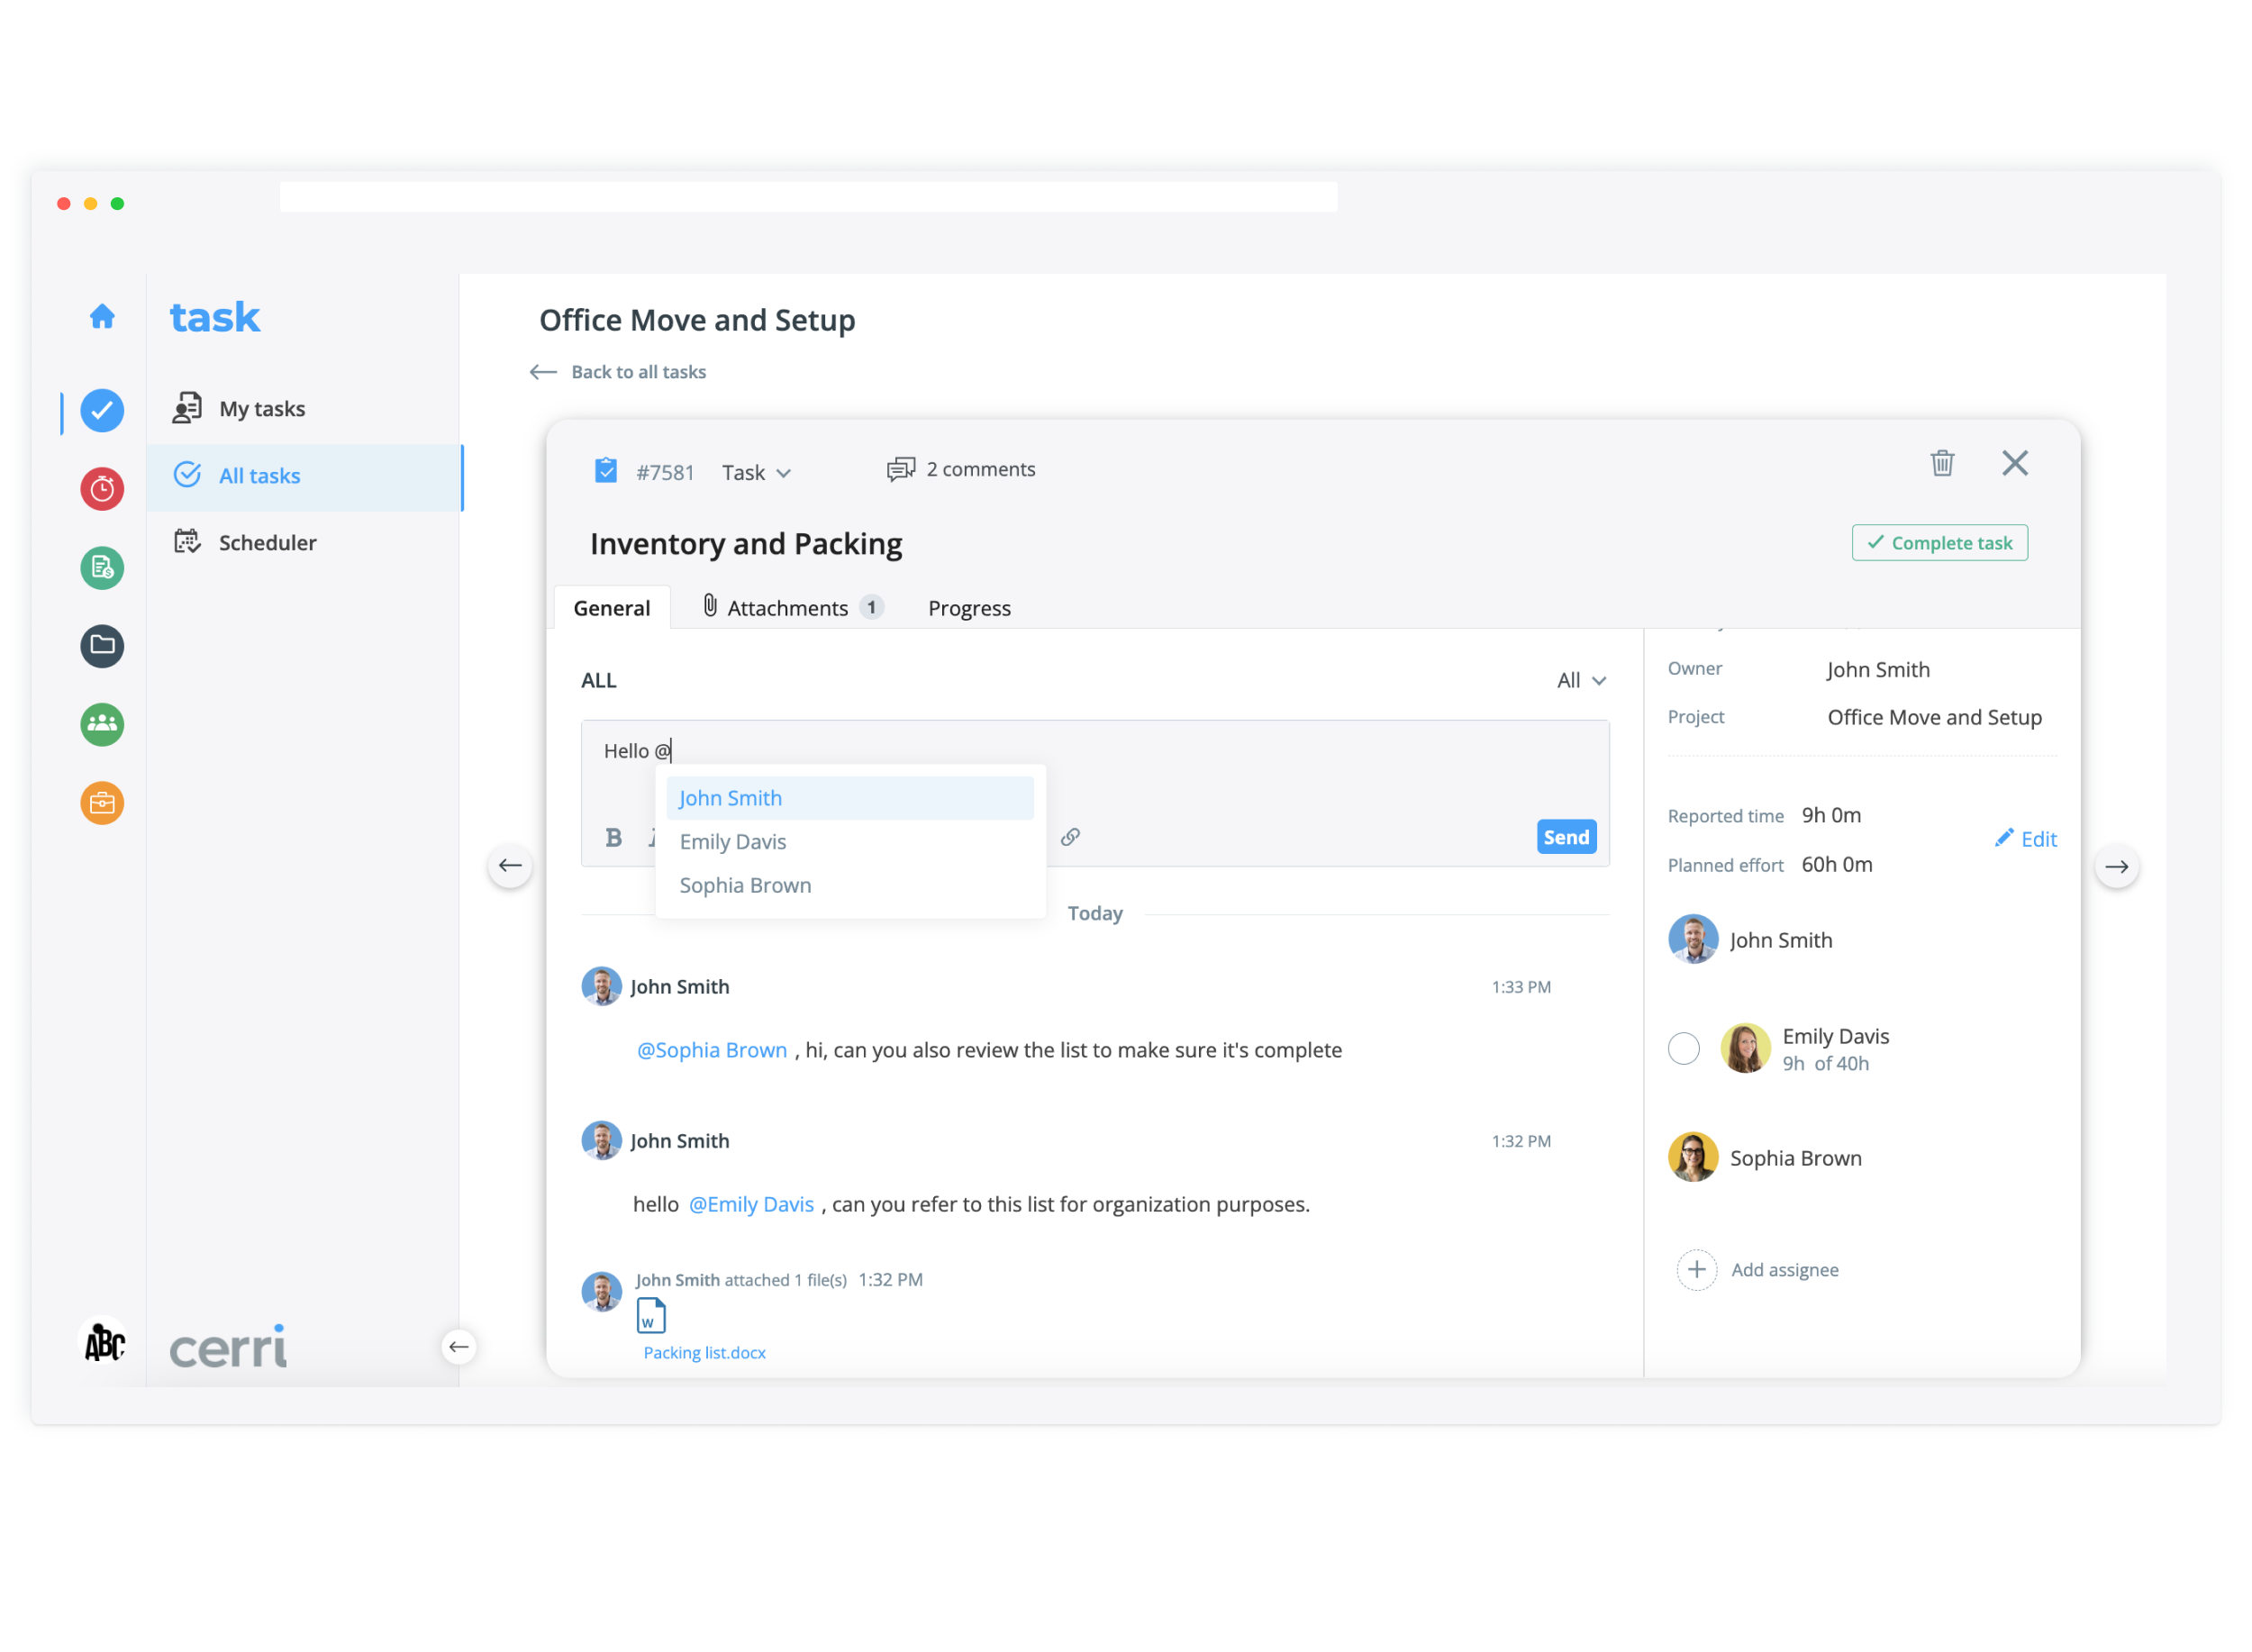The height and width of the screenshot is (1652, 2252).
Task: Click the blue checkbox beside #7581
Action: coord(606,471)
